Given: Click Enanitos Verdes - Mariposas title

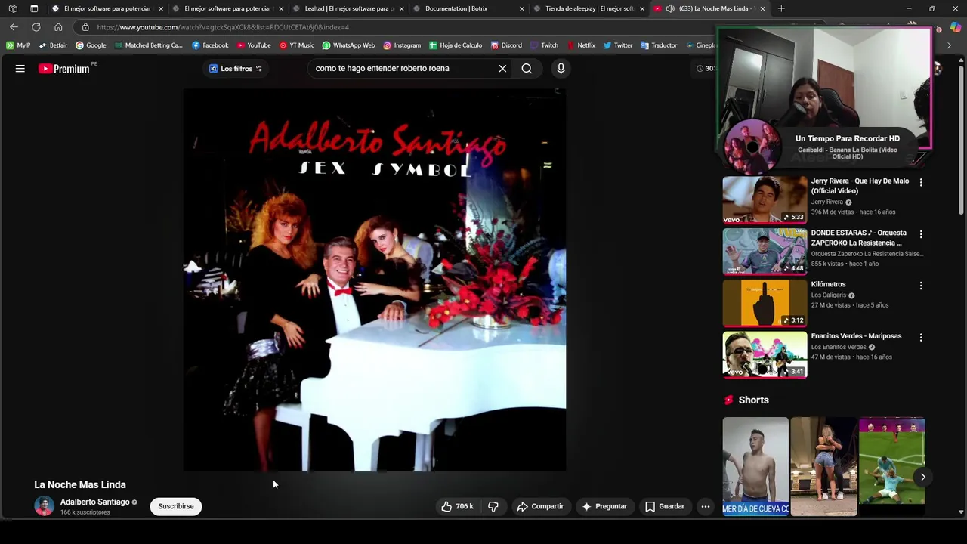Looking at the screenshot, I should (856, 336).
